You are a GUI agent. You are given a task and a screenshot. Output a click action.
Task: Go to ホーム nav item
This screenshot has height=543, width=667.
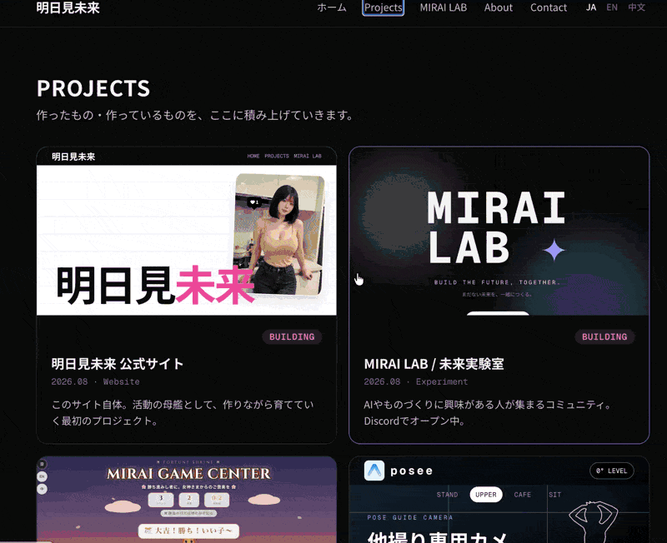332,7
